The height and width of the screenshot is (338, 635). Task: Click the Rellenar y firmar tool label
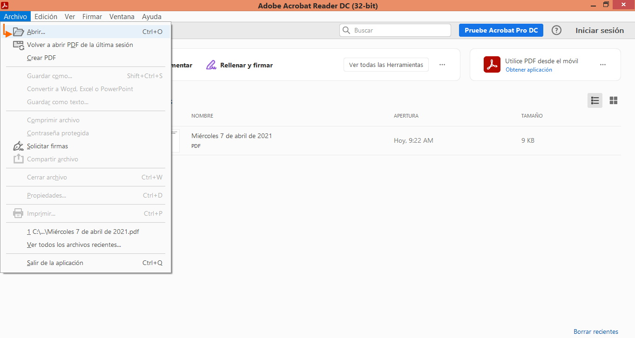coord(246,65)
